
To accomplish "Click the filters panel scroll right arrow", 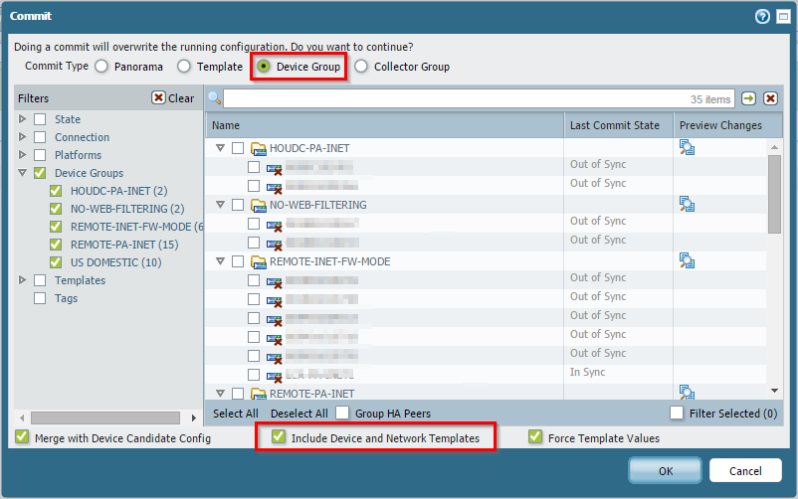I will pyautogui.click(x=193, y=417).
